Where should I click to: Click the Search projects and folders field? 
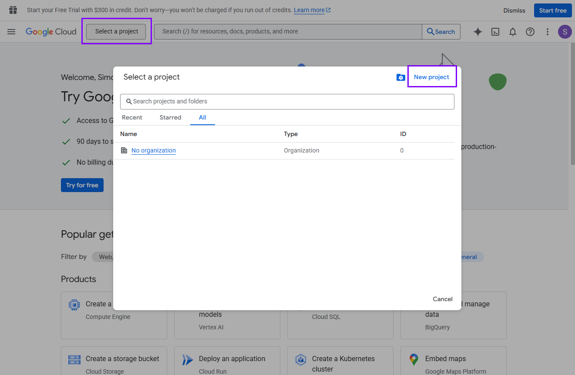point(287,101)
